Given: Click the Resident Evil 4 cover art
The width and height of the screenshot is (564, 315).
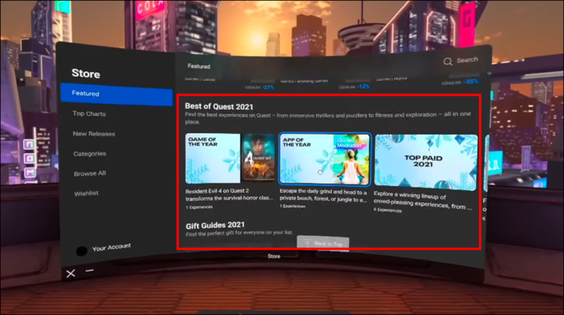Looking at the screenshot, I should click(258, 157).
